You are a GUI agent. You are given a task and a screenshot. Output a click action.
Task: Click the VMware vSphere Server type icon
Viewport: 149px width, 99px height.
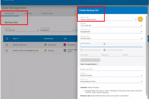pos(65,51)
